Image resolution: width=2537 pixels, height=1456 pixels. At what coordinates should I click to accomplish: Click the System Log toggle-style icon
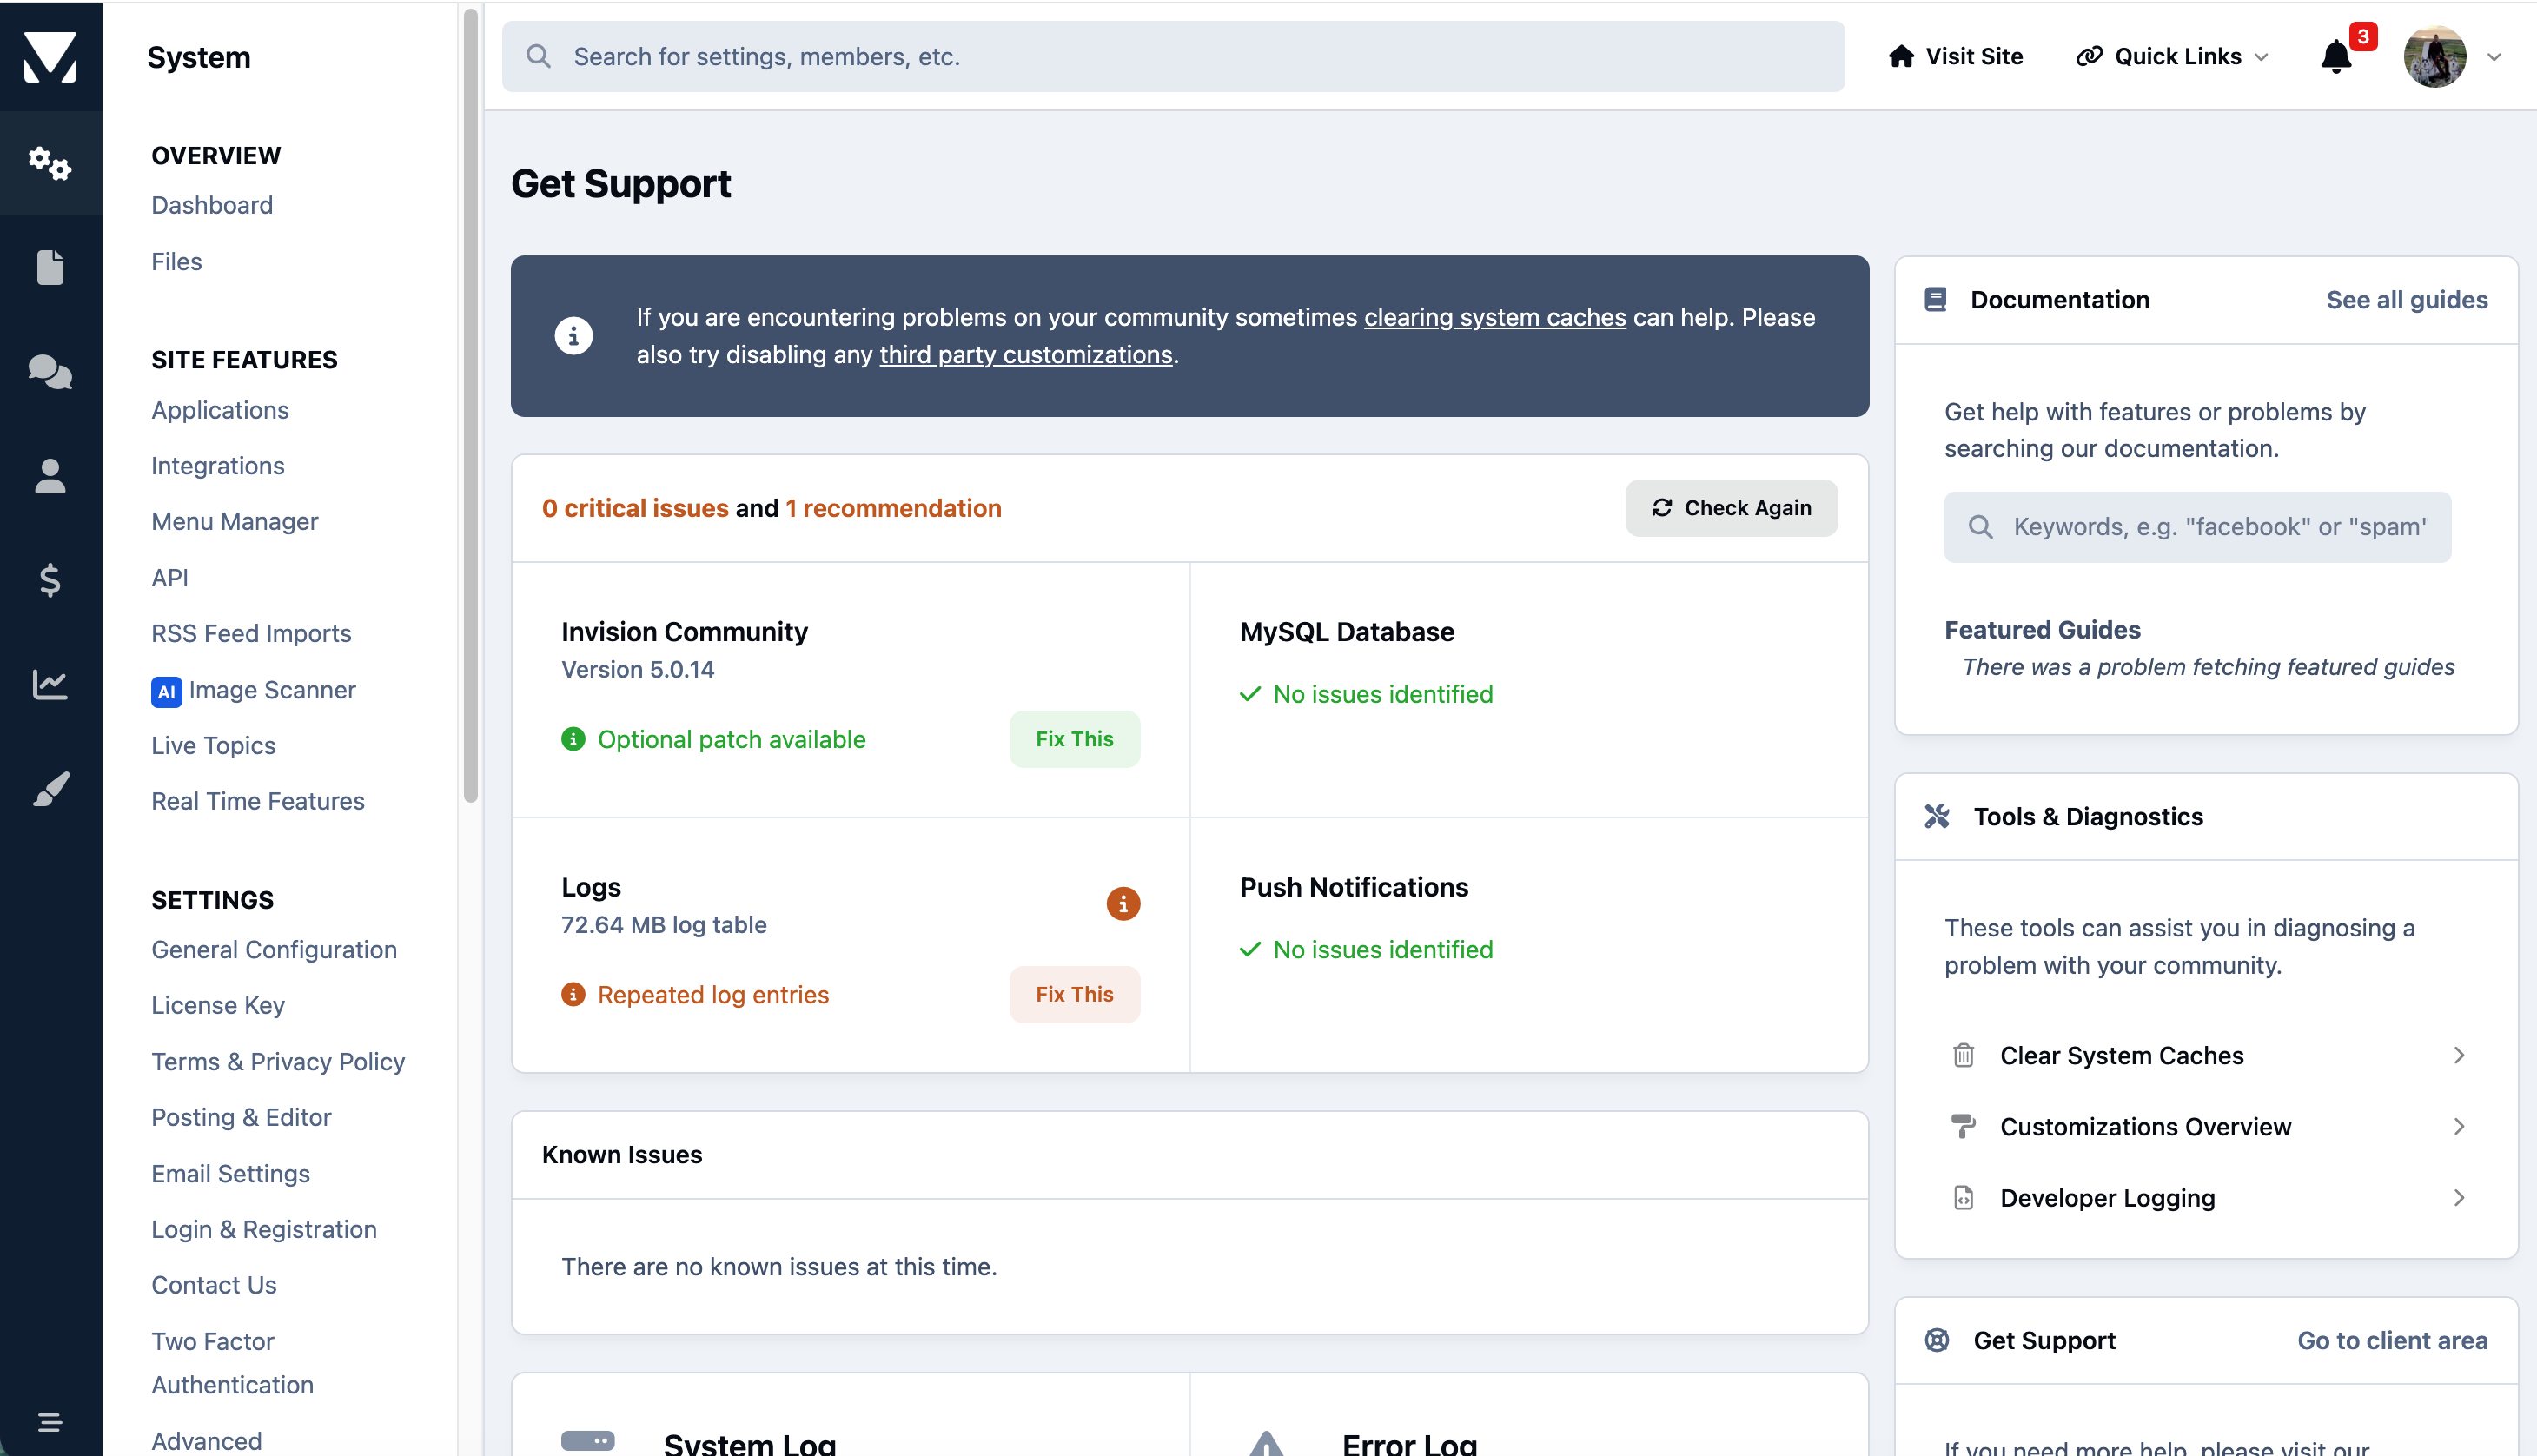click(588, 1441)
